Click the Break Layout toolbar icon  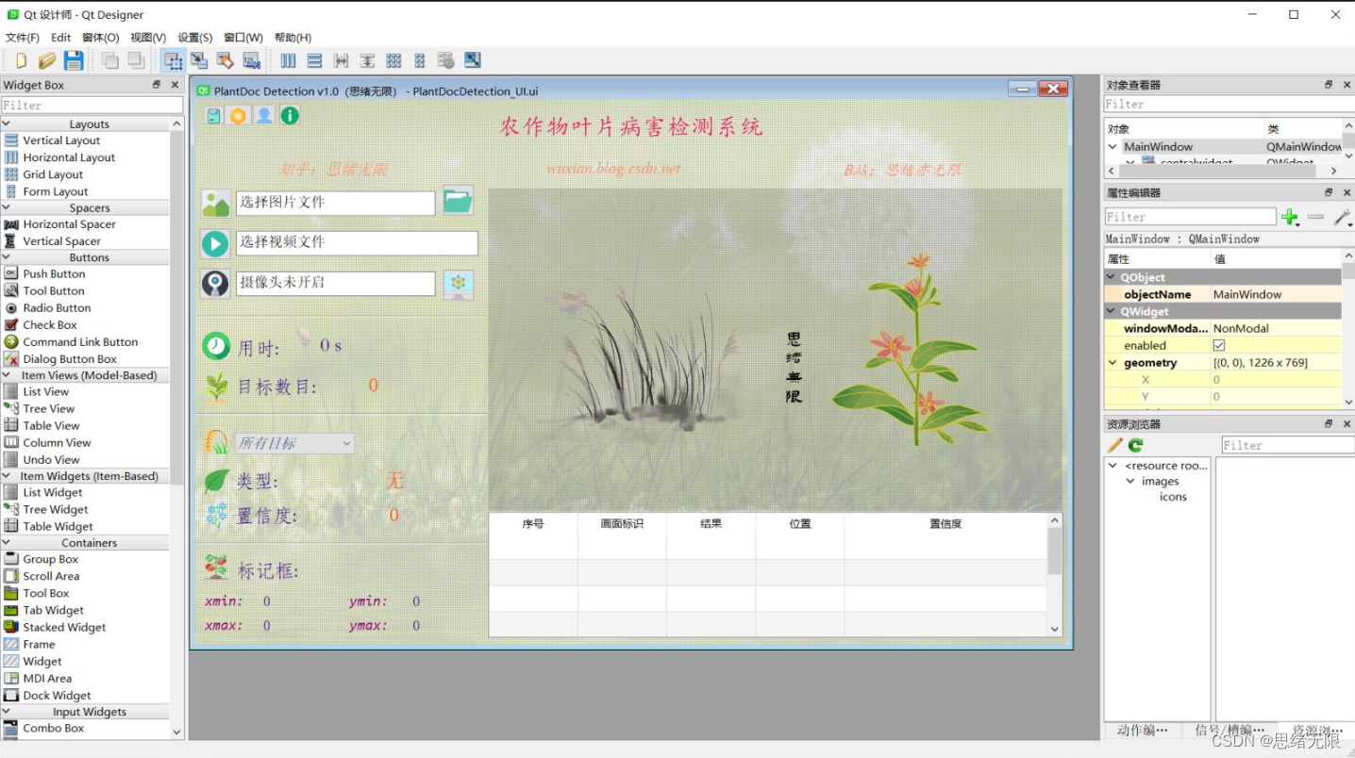pos(446,60)
